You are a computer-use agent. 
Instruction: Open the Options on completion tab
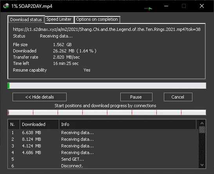(x=97, y=19)
